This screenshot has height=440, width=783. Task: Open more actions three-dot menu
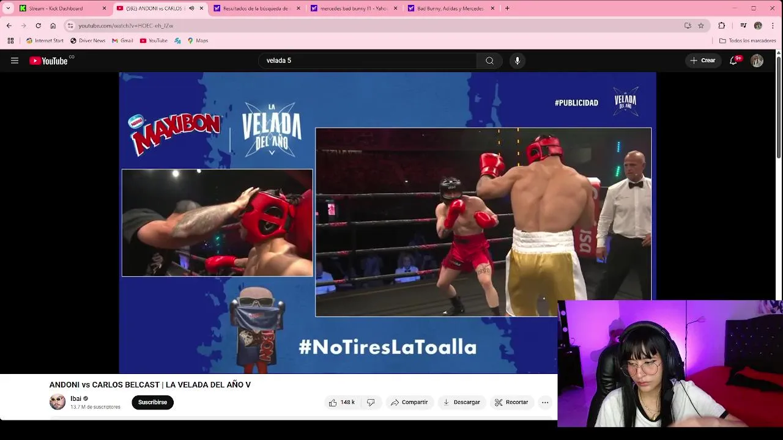click(545, 402)
